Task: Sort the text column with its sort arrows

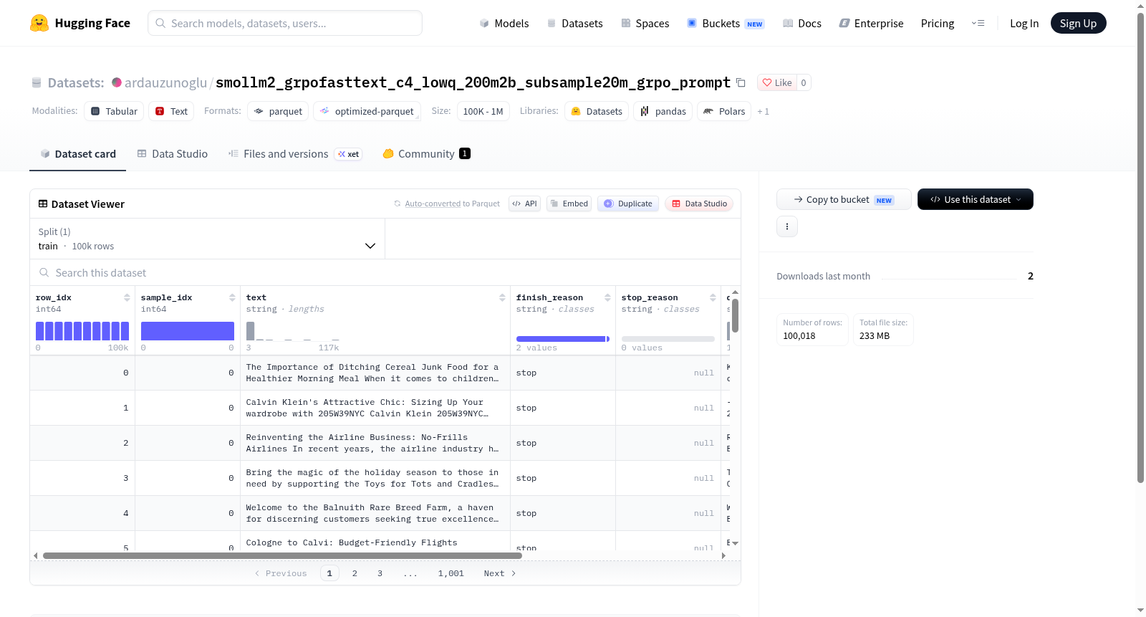Action: coord(502,297)
